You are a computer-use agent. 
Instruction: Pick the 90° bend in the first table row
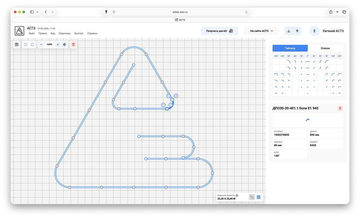tap(327, 61)
